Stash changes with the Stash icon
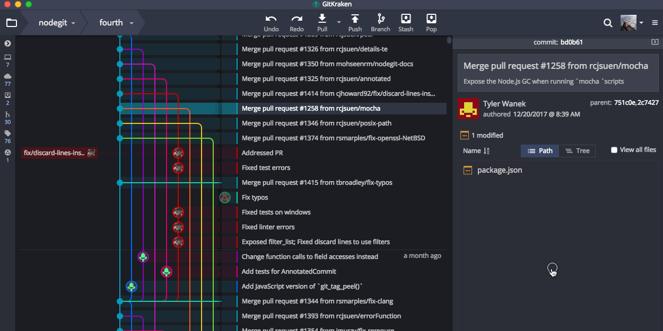The image size is (663, 331). pos(406,19)
